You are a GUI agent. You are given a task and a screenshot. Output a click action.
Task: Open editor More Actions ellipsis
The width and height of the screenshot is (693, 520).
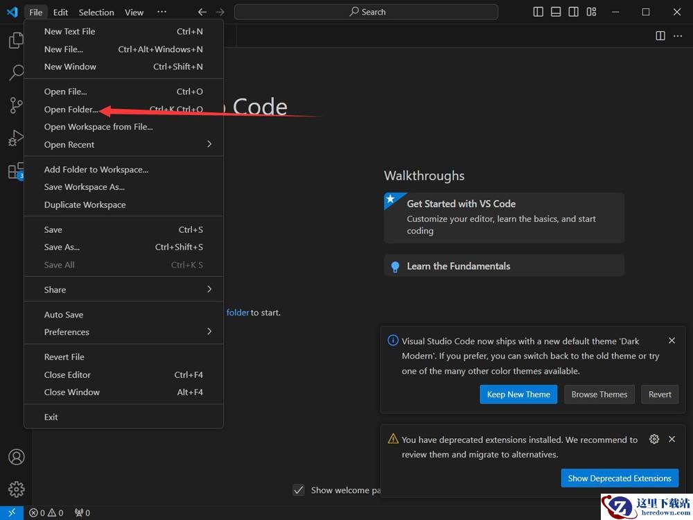pos(678,36)
